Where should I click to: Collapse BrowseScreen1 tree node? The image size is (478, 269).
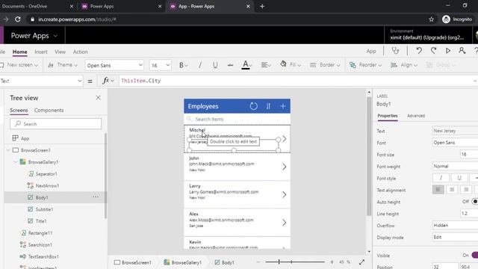(8, 150)
